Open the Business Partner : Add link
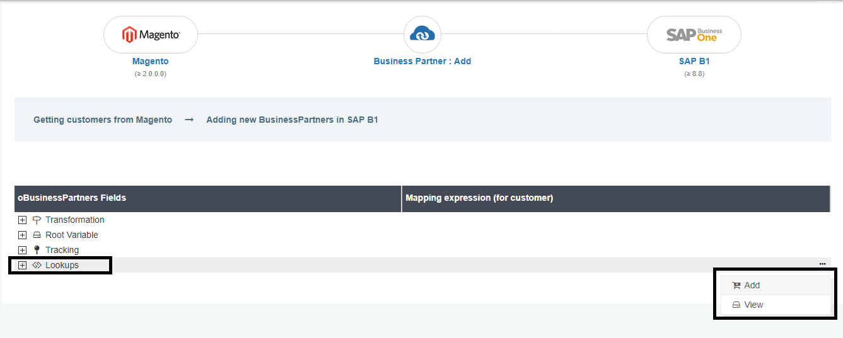Viewport: 843px width, 338px height. tap(422, 61)
